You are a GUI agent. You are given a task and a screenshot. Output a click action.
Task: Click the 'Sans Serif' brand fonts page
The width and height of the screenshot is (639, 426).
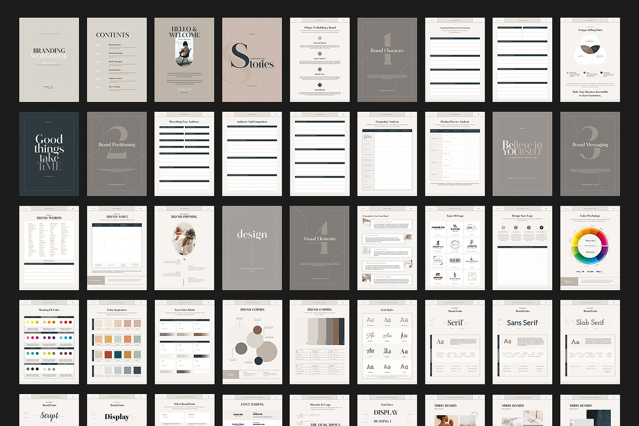pyautogui.click(x=522, y=342)
